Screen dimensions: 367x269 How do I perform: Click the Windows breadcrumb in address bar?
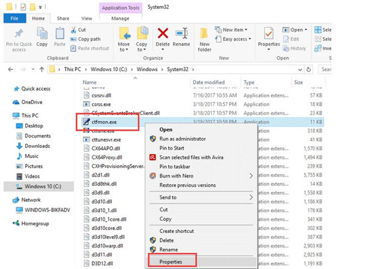click(x=147, y=69)
